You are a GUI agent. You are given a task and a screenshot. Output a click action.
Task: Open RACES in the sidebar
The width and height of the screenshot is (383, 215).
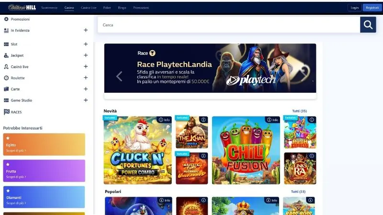point(16,112)
